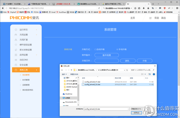Open the recent locations dropdown in the dialog
The height and width of the screenshot is (118, 180).
click(69, 70)
